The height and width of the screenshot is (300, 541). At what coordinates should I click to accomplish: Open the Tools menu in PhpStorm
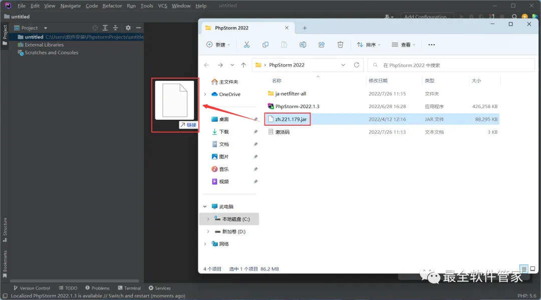(147, 6)
